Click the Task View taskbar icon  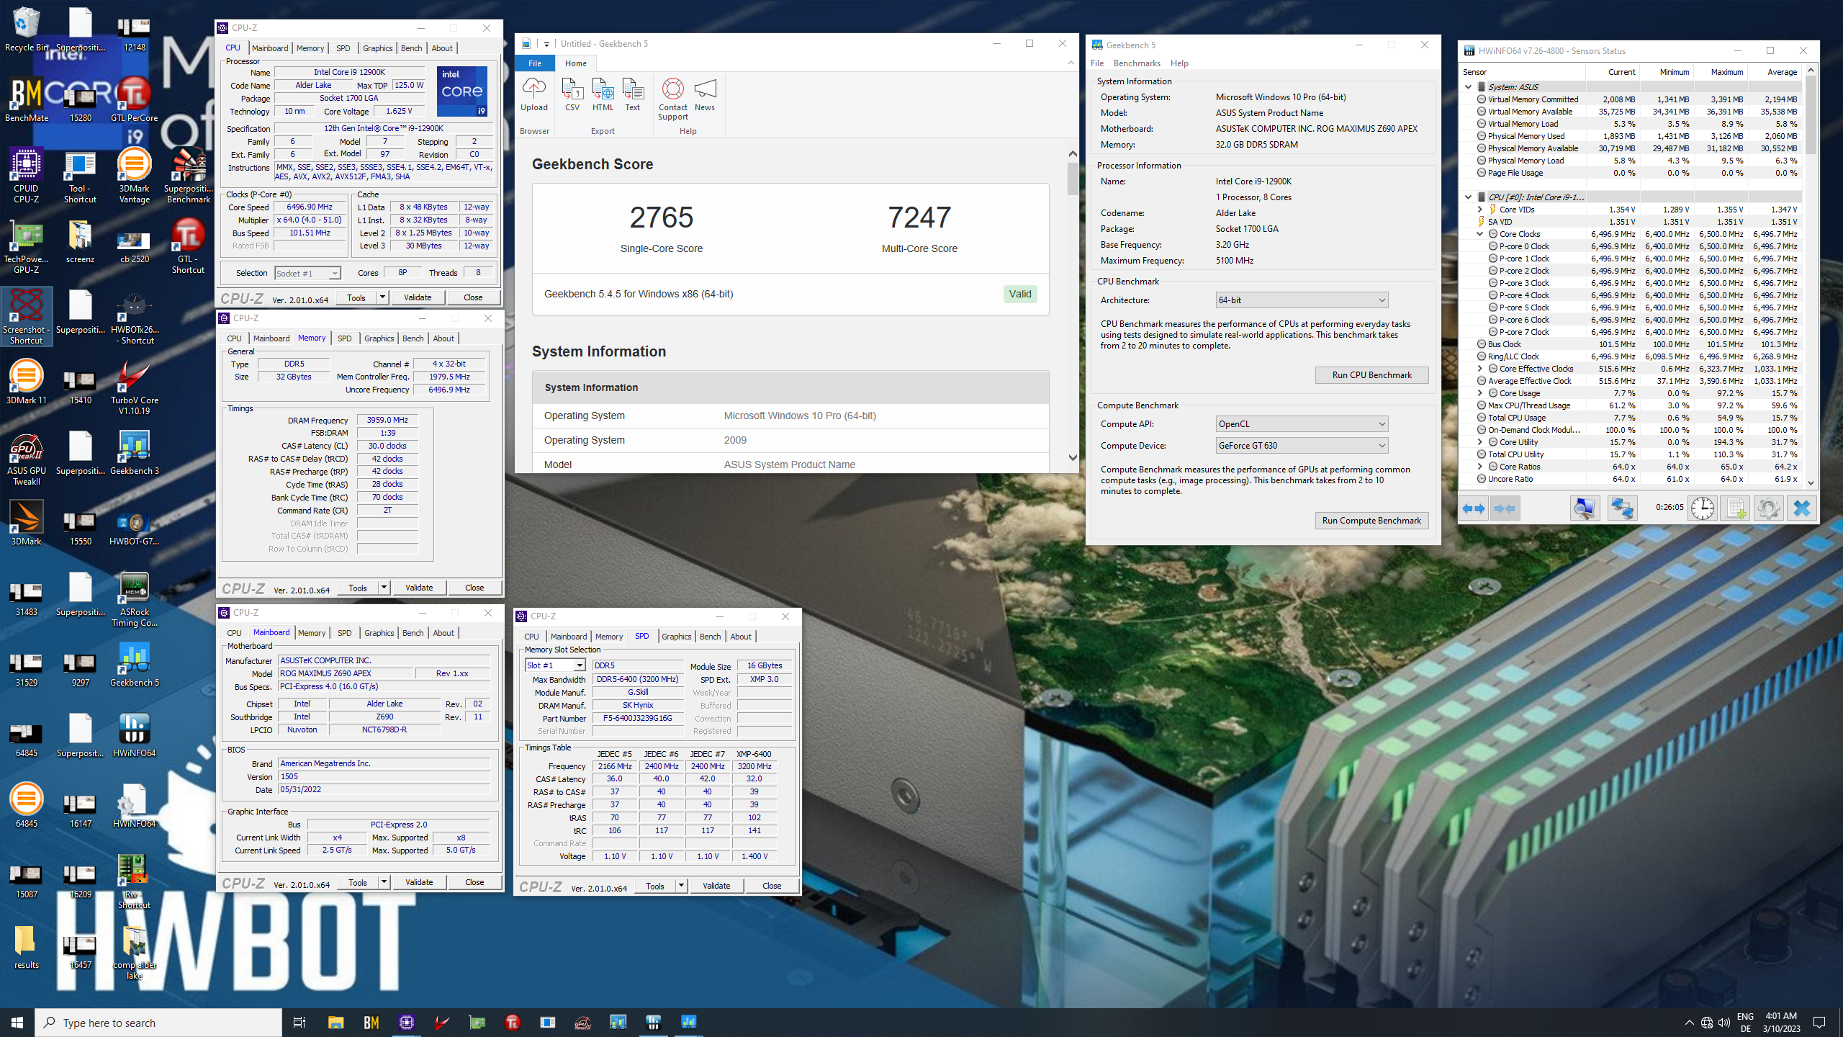pyautogui.click(x=299, y=1023)
